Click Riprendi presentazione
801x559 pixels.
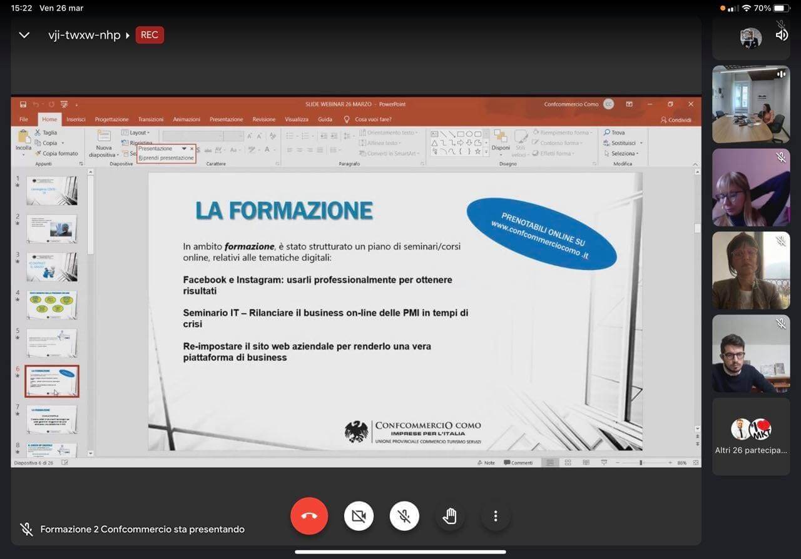[x=166, y=158]
